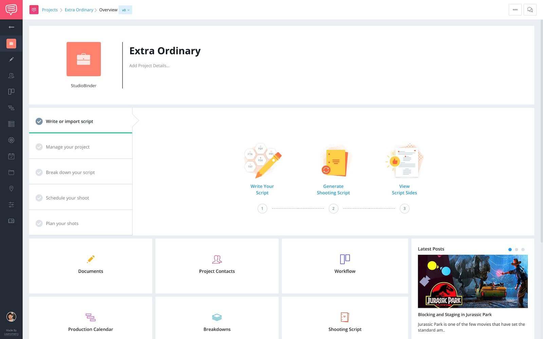Screen dimensions: 543x339
Task: Click the Overview breadcrumb text
Action: pos(108,10)
